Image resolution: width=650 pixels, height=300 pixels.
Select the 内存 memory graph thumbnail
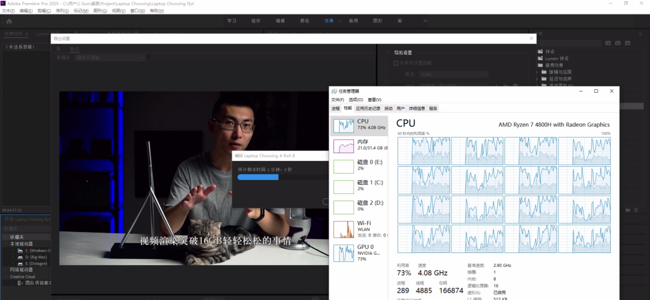coord(344,146)
